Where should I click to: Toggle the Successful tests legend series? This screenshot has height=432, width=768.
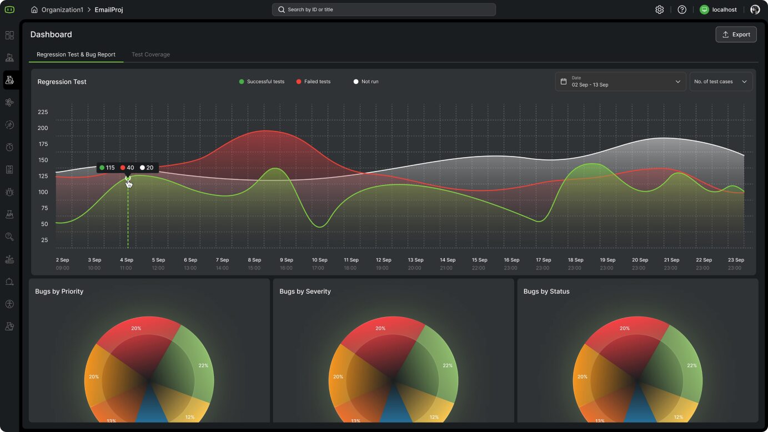(x=262, y=82)
